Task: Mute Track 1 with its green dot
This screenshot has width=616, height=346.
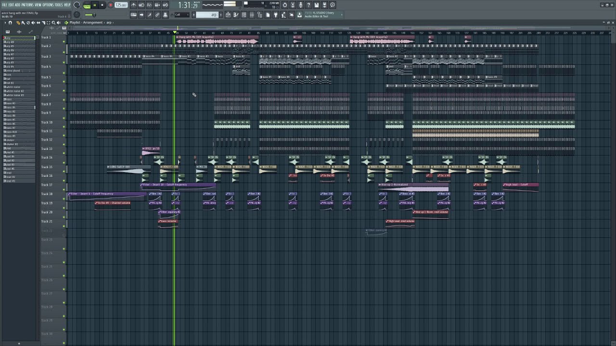Action: pyautogui.click(x=64, y=42)
